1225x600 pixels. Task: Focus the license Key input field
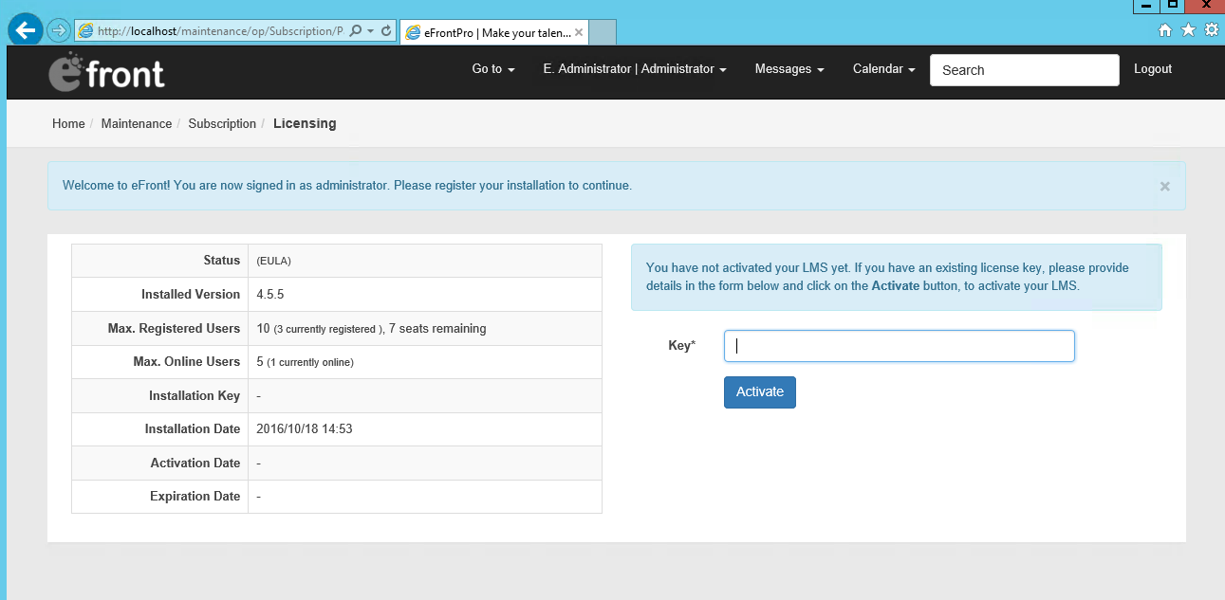point(899,346)
